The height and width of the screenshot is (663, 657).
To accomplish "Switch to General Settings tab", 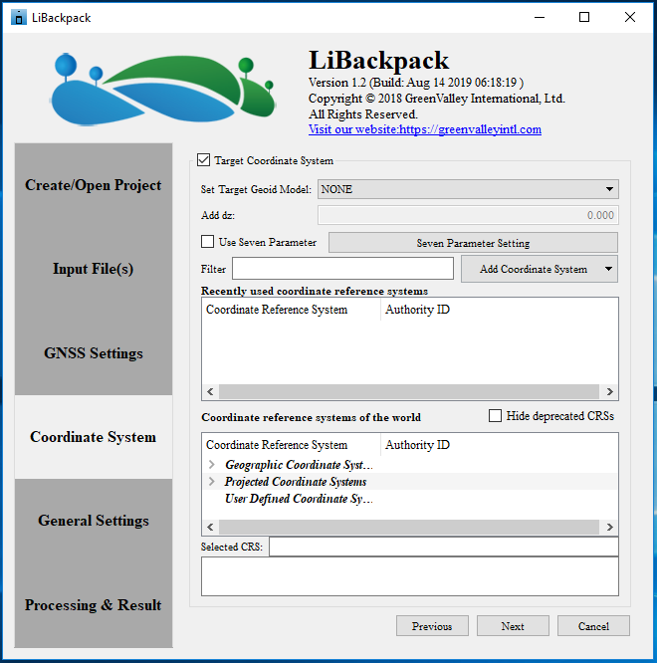I will click(x=94, y=521).
